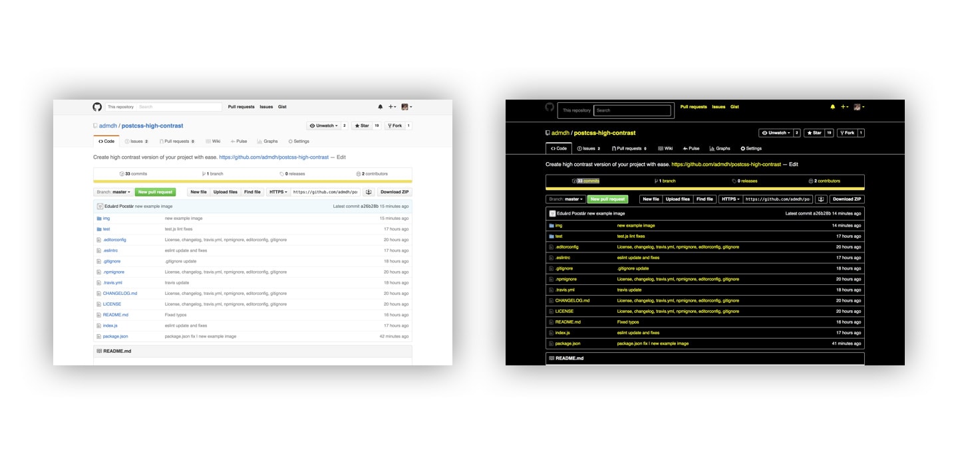Click the test folder icon in the dark screenshot
Screen dimensions: 958x465
pyautogui.click(x=552, y=236)
